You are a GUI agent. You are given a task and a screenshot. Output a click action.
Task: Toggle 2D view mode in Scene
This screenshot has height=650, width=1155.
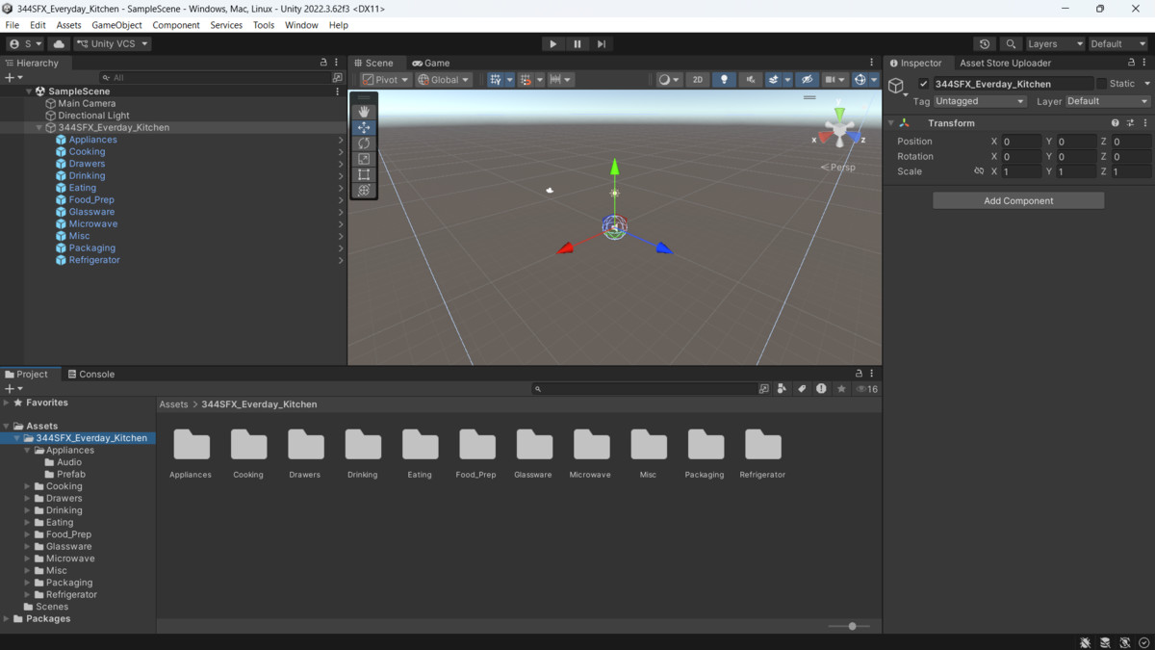698,80
